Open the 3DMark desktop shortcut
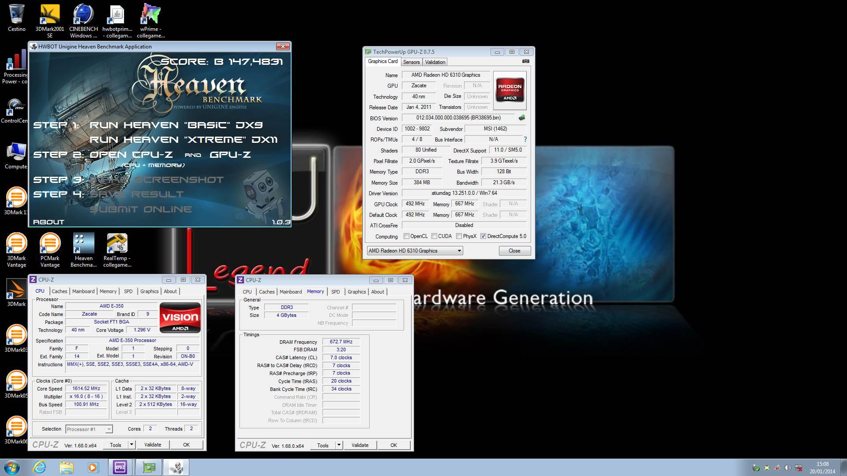This screenshot has width=847, height=476. pos(16,293)
